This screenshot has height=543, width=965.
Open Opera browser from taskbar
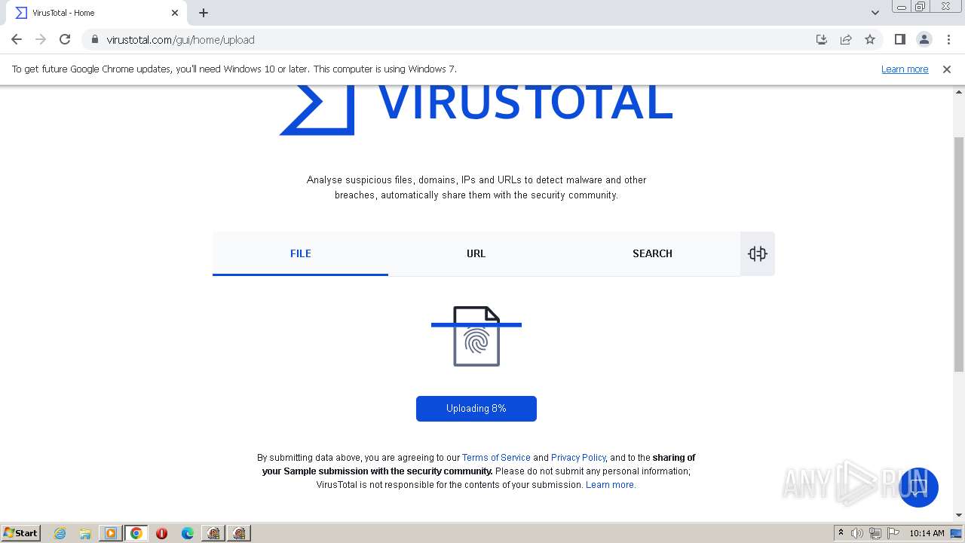[161, 533]
